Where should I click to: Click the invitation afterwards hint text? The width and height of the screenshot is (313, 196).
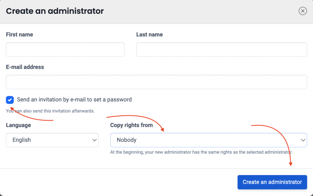(50, 111)
